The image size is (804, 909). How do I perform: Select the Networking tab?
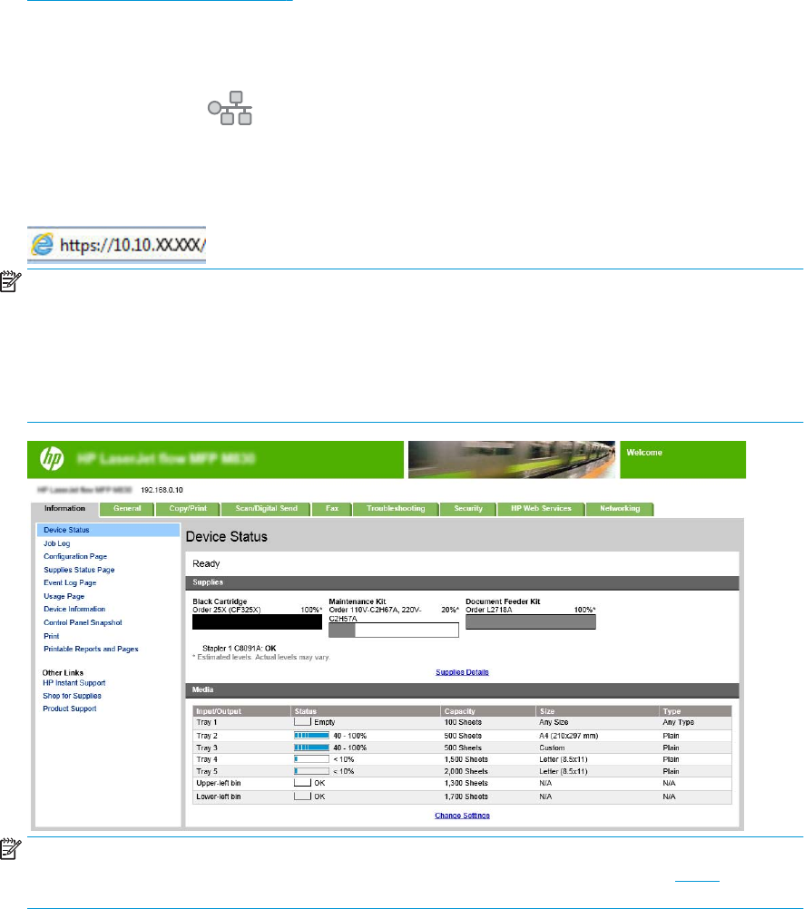point(620,509)
